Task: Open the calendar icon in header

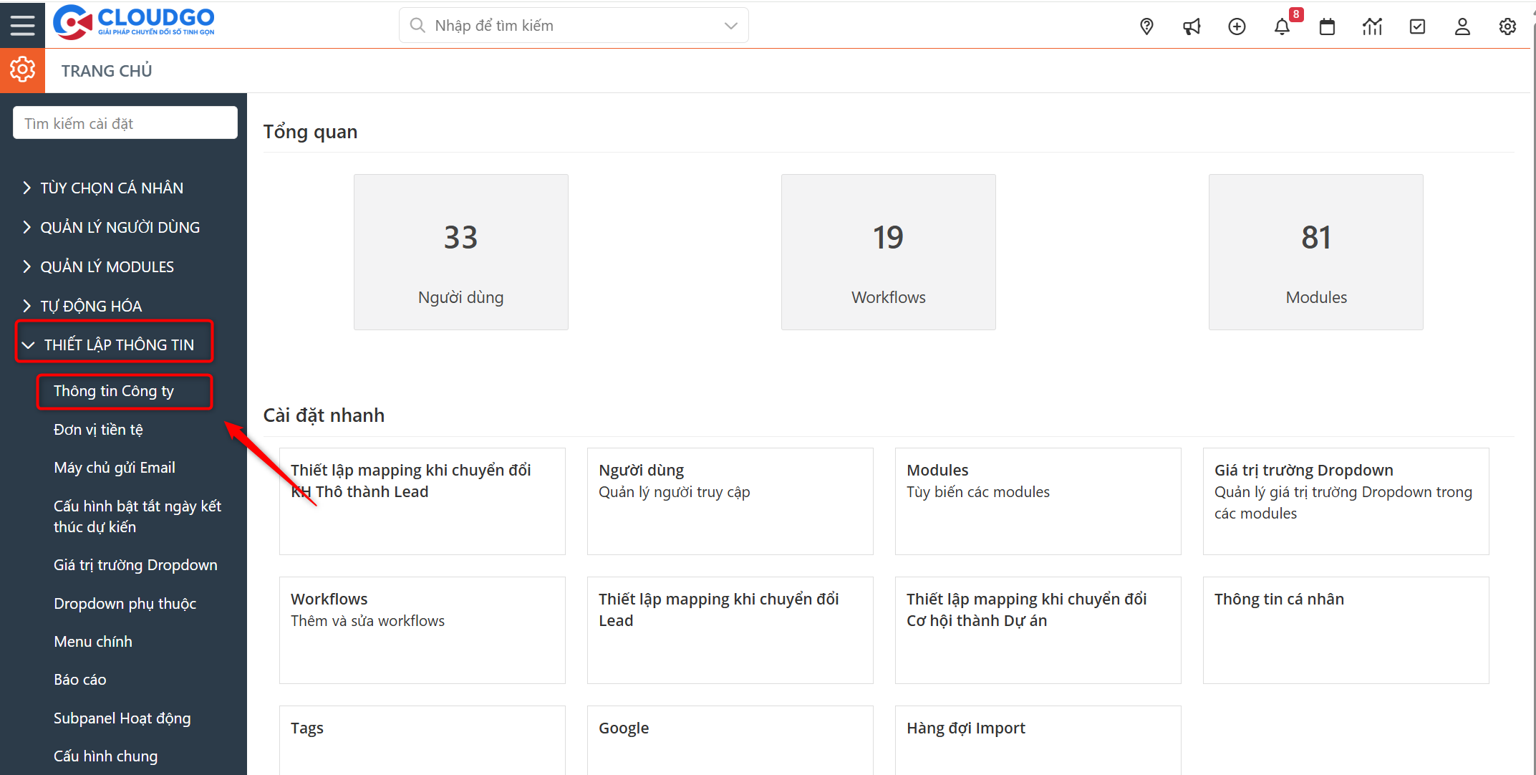Action: click(1327, 27)
